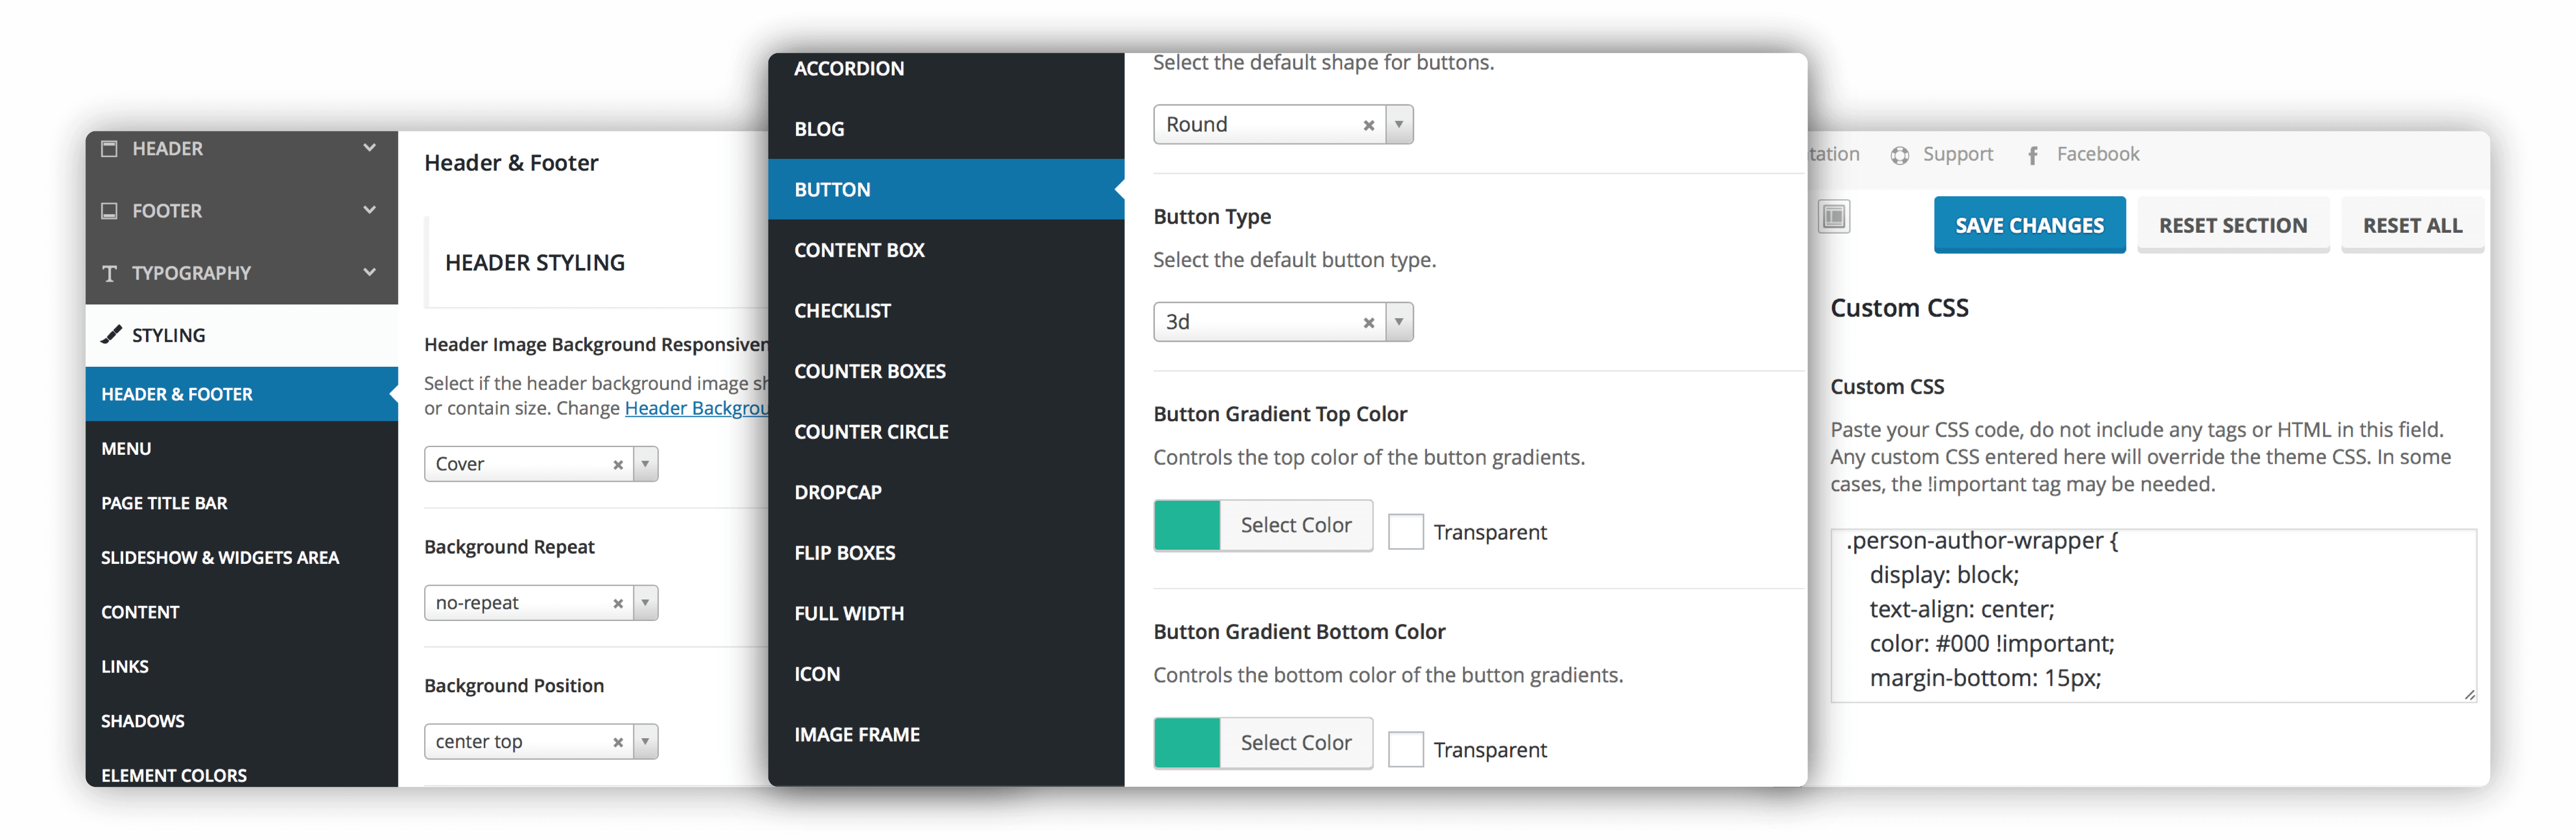This screenshot has height=840, width=2576.
Task: Select Blog in shortcode list
Action: tap(946, 129)
